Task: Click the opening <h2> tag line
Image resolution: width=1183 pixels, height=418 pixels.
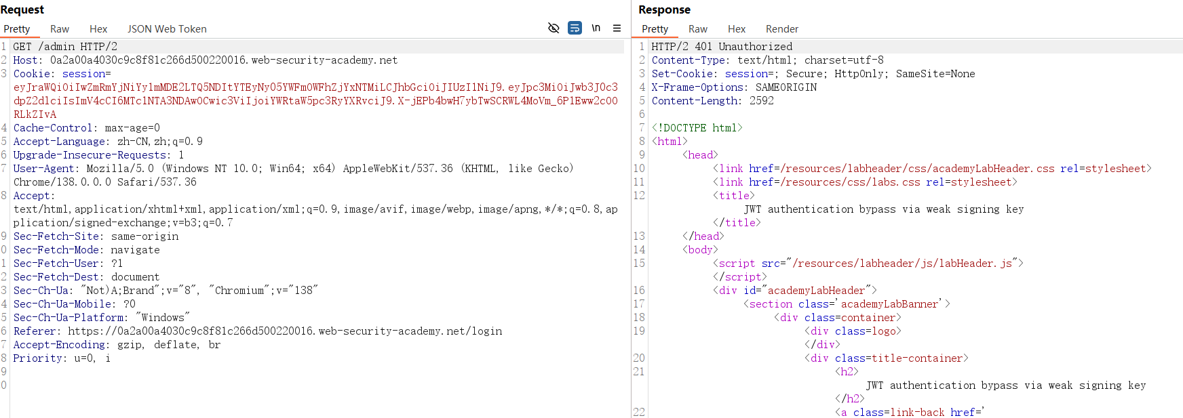Action: pyautogui.click(x=847, y=372)
